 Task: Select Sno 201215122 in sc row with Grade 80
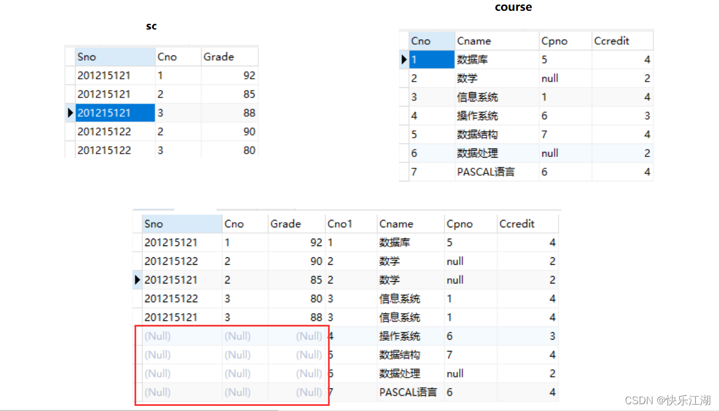(x=115, y=150)
